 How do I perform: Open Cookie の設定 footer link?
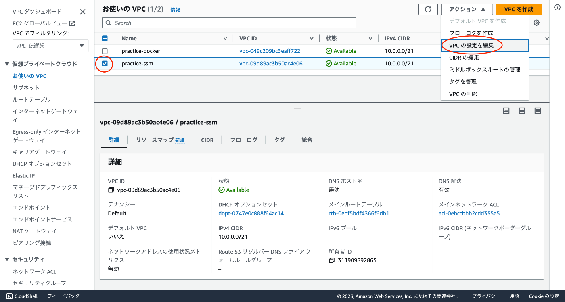[x=544, y=296]
